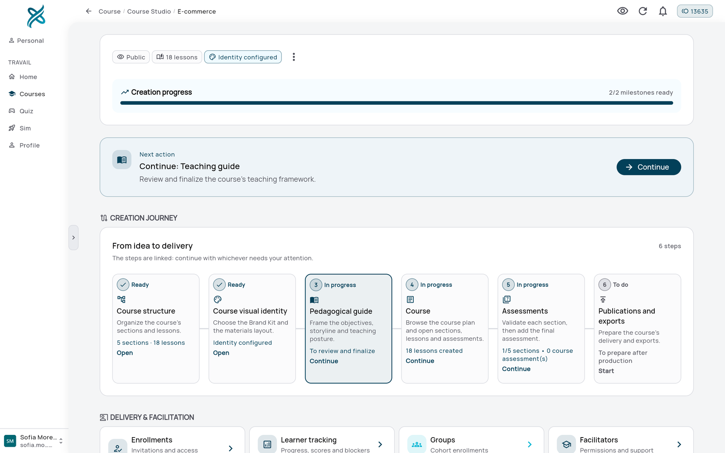Click the creation progress bar

(396, 103)
